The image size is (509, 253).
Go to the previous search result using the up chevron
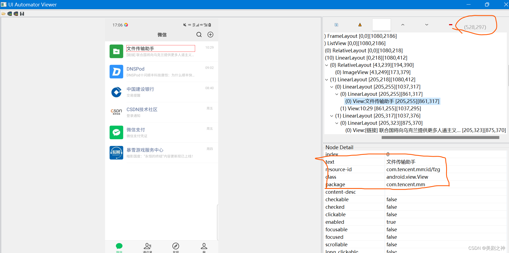click(403, 25)
